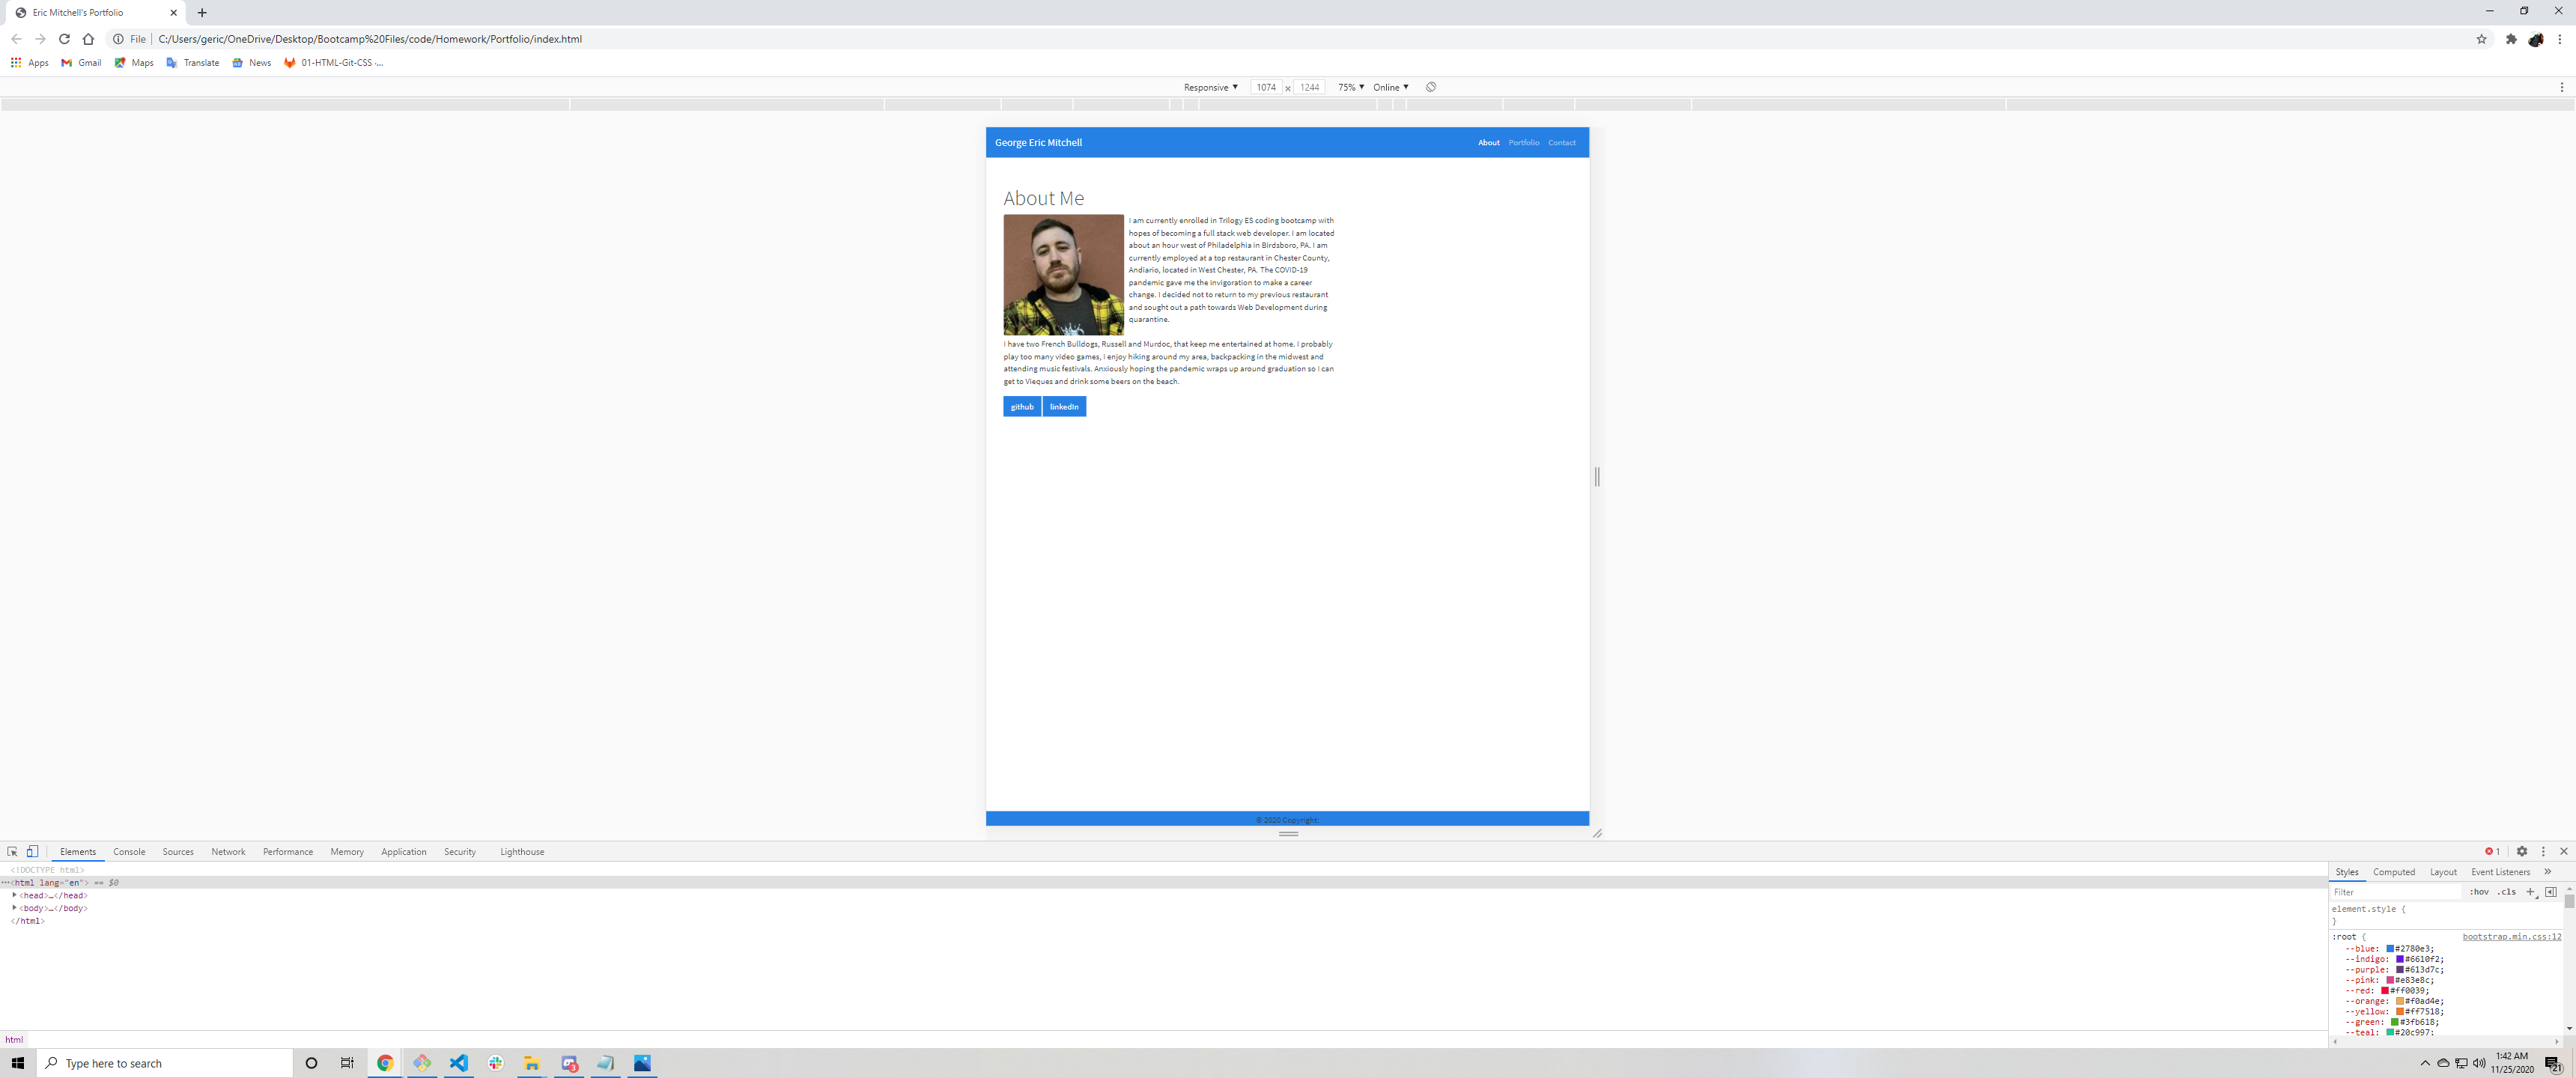Click the github button on the portfolio page
This screenshot has width=2576, height=1078.
[1022, 406]
